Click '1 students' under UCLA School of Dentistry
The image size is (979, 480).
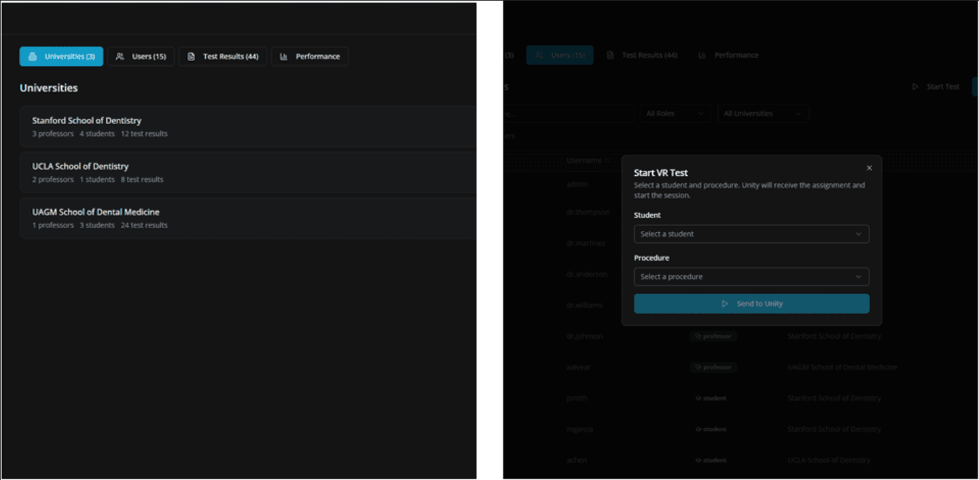pos(97,180)
